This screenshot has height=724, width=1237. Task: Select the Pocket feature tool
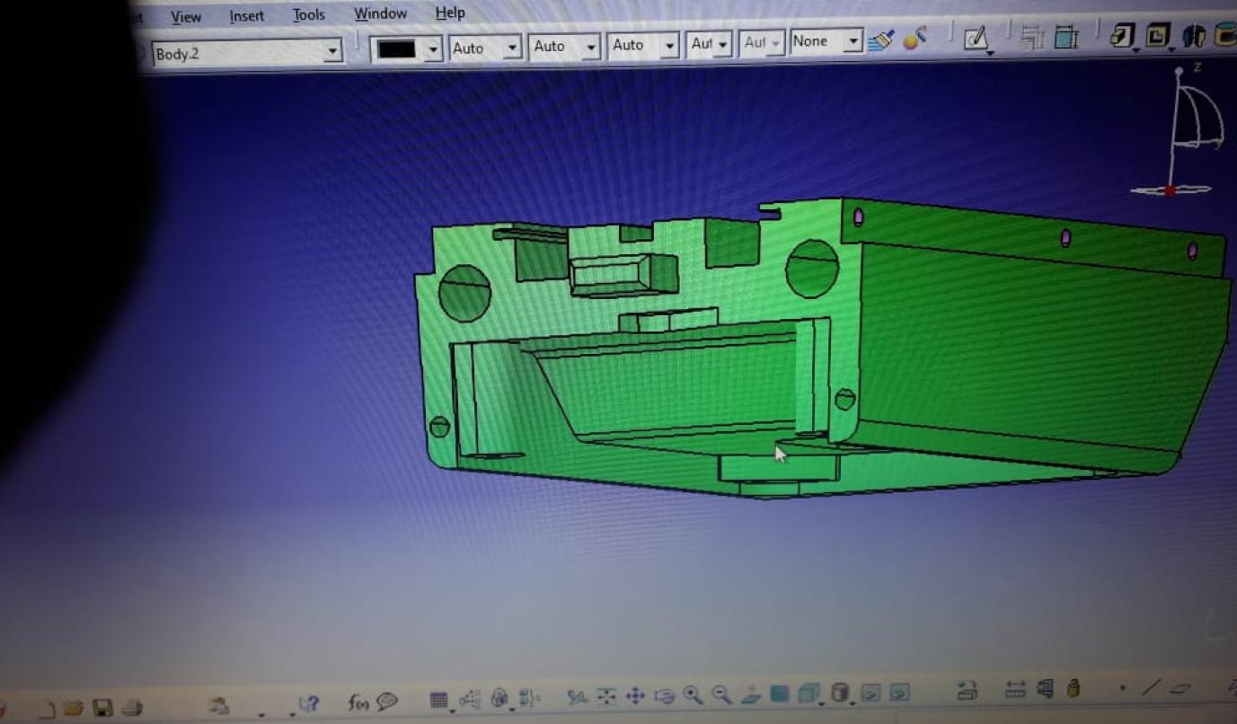pyautogui.click(x=1159, y=36)
